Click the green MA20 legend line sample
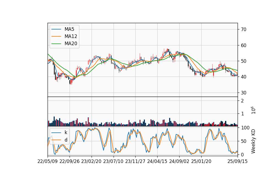 coord(56,44)
